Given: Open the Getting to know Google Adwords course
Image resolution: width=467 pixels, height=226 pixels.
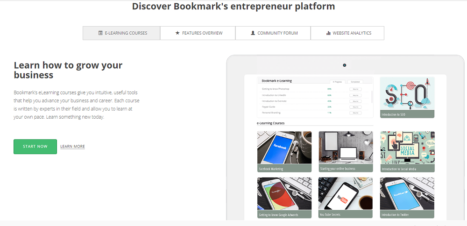Looking at the screenshot, I should pos(284,198).
